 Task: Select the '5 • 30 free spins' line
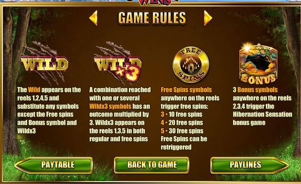tap(182, 131)
